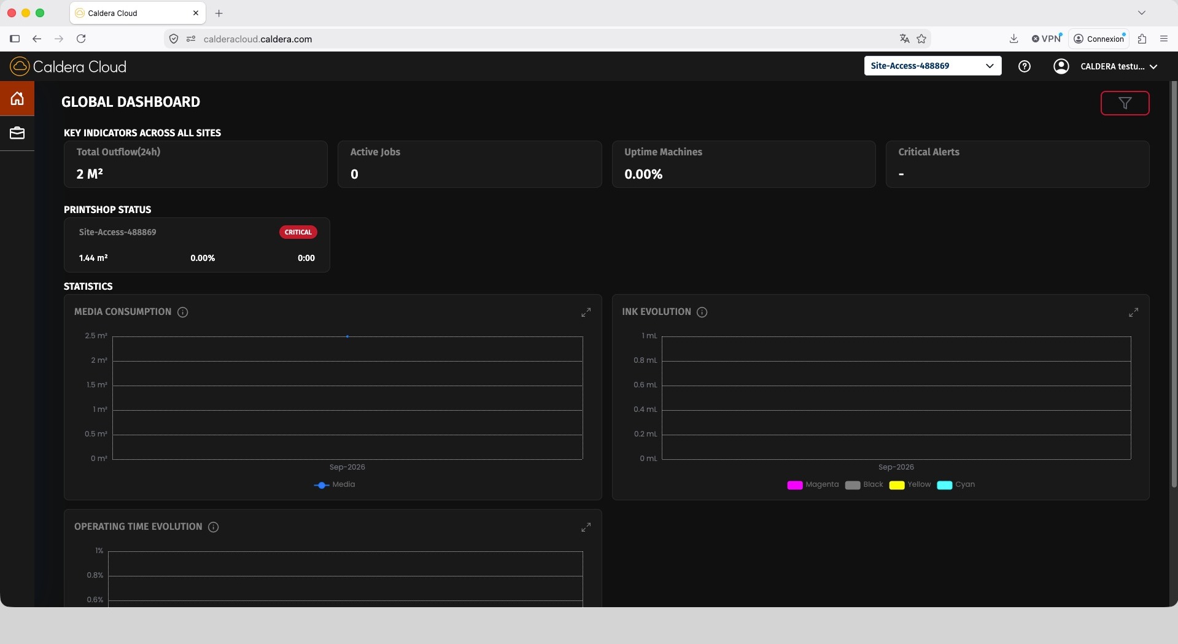Expand the CALDERA testu... account menu
Screen dimensions: 1178x644
pos(1118,66)
